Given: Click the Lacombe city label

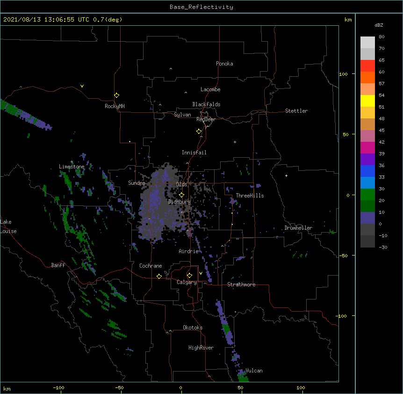Looking at the screenshot, I should click(x=210, y=89).
